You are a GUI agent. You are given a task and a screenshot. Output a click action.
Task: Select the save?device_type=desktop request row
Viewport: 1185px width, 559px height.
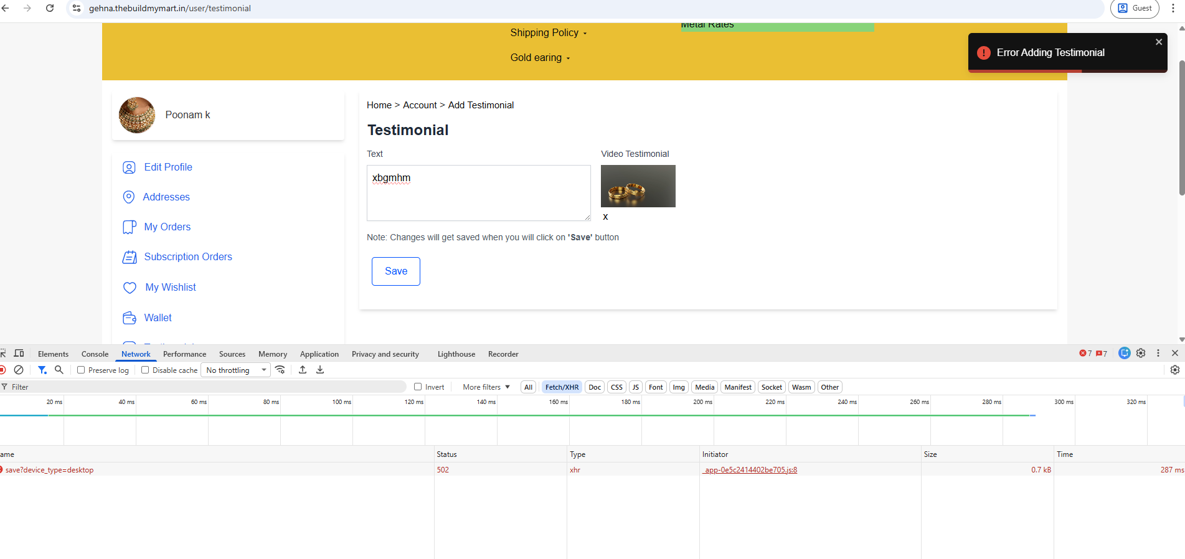pyautogui.click(x=592, y=469)
